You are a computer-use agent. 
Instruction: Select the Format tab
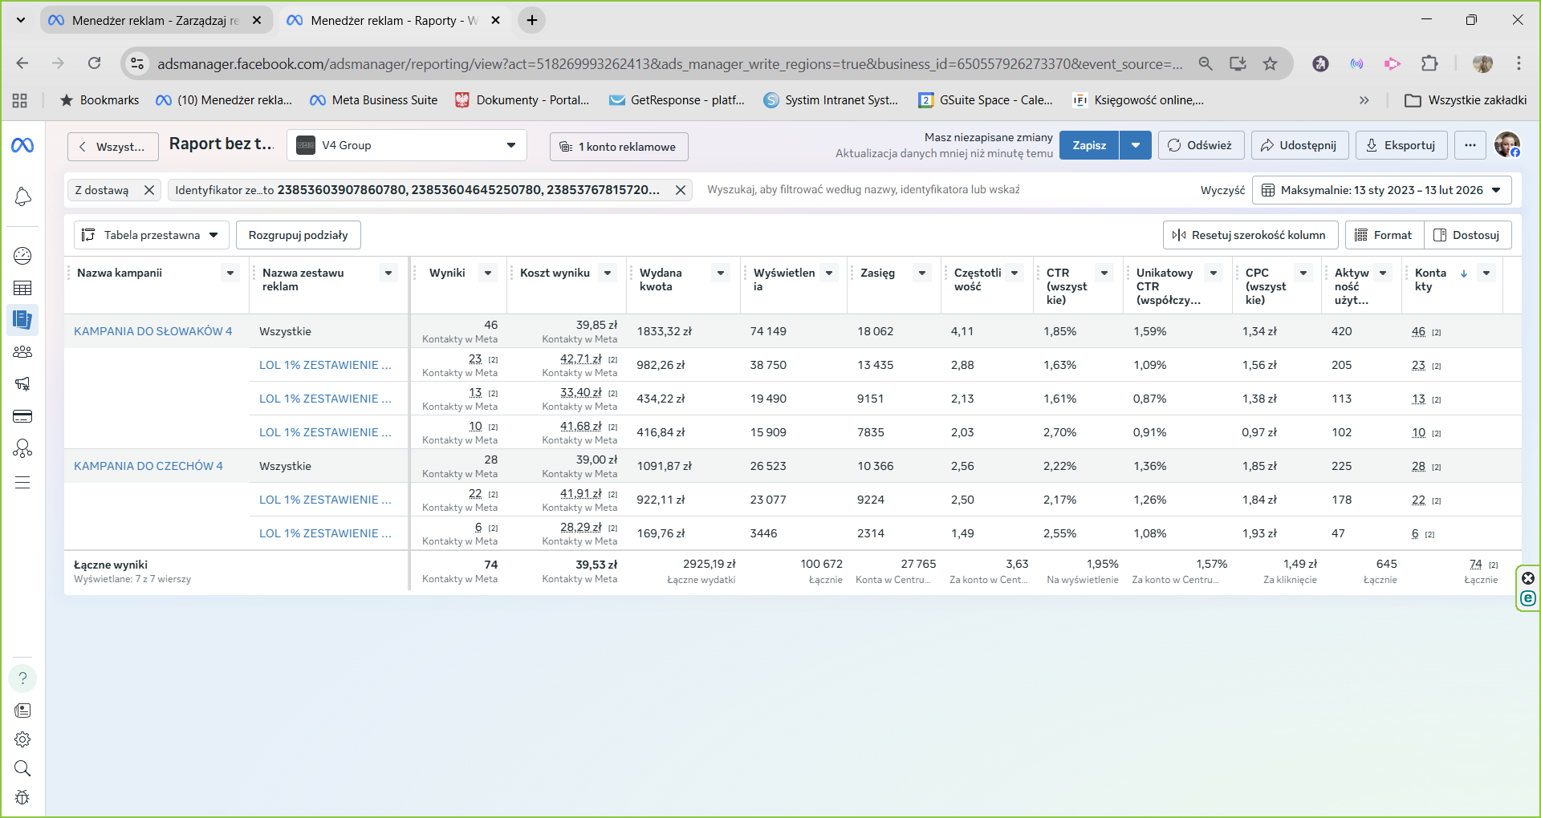[x=1384, y=235]
